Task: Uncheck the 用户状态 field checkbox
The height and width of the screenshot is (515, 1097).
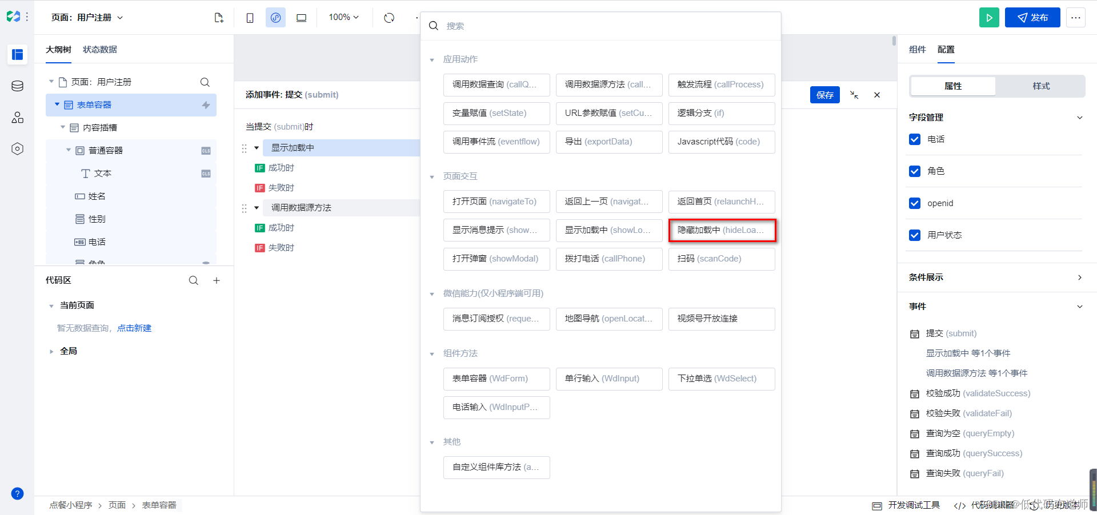Action: click(915, 235)
